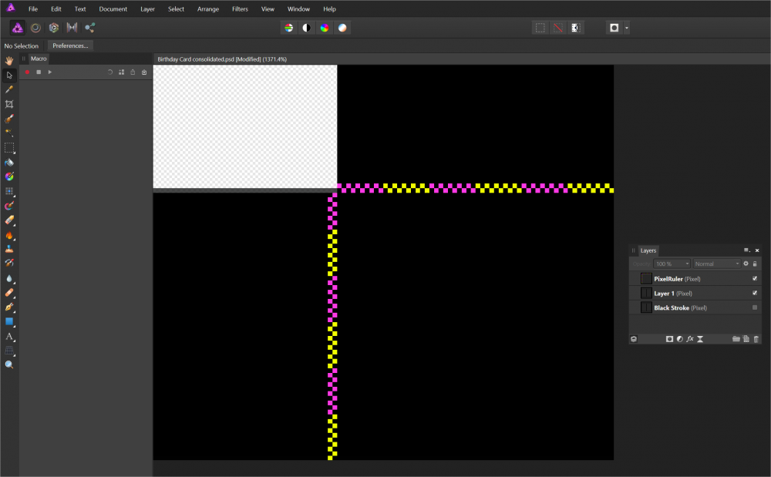Activate the Zoom magnifier tool
This screenshot has width=771, height=477.
click(9, 364)
